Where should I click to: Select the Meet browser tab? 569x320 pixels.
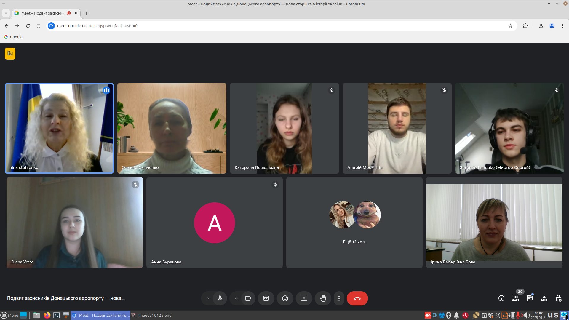[x=43, y=13]
